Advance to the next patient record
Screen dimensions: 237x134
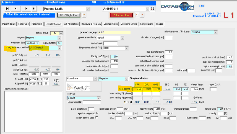click(x=25, y=9)
